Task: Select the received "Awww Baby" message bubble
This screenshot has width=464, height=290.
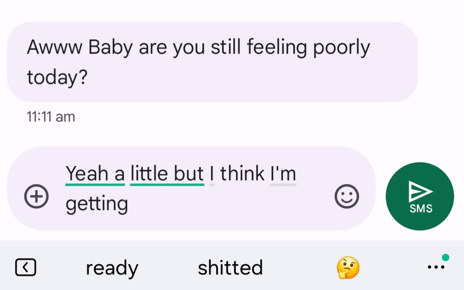Action: (x=212, y=62)
